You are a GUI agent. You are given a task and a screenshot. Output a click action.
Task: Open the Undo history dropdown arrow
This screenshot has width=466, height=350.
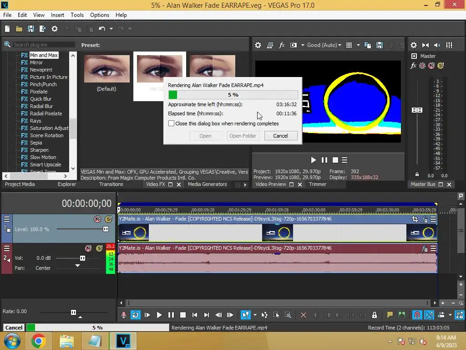pyautogui.click(x=111, y=29)
